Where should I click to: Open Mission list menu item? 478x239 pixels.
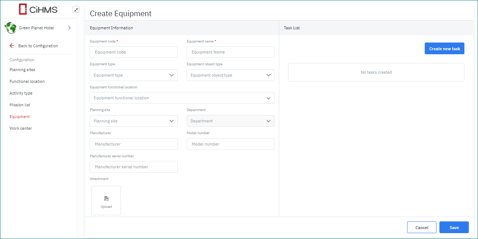pos(20,105)
